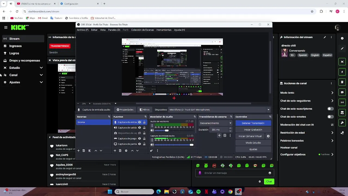Image resolution: width=348 pixels, height=196 pixels.
Task: Hide Captura de salida source eye icon
Action: pyautogui.click(x=139, y=128)
